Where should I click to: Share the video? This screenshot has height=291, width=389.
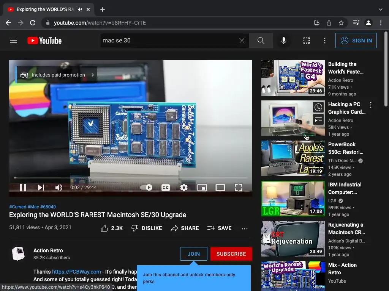click(185, 228)
